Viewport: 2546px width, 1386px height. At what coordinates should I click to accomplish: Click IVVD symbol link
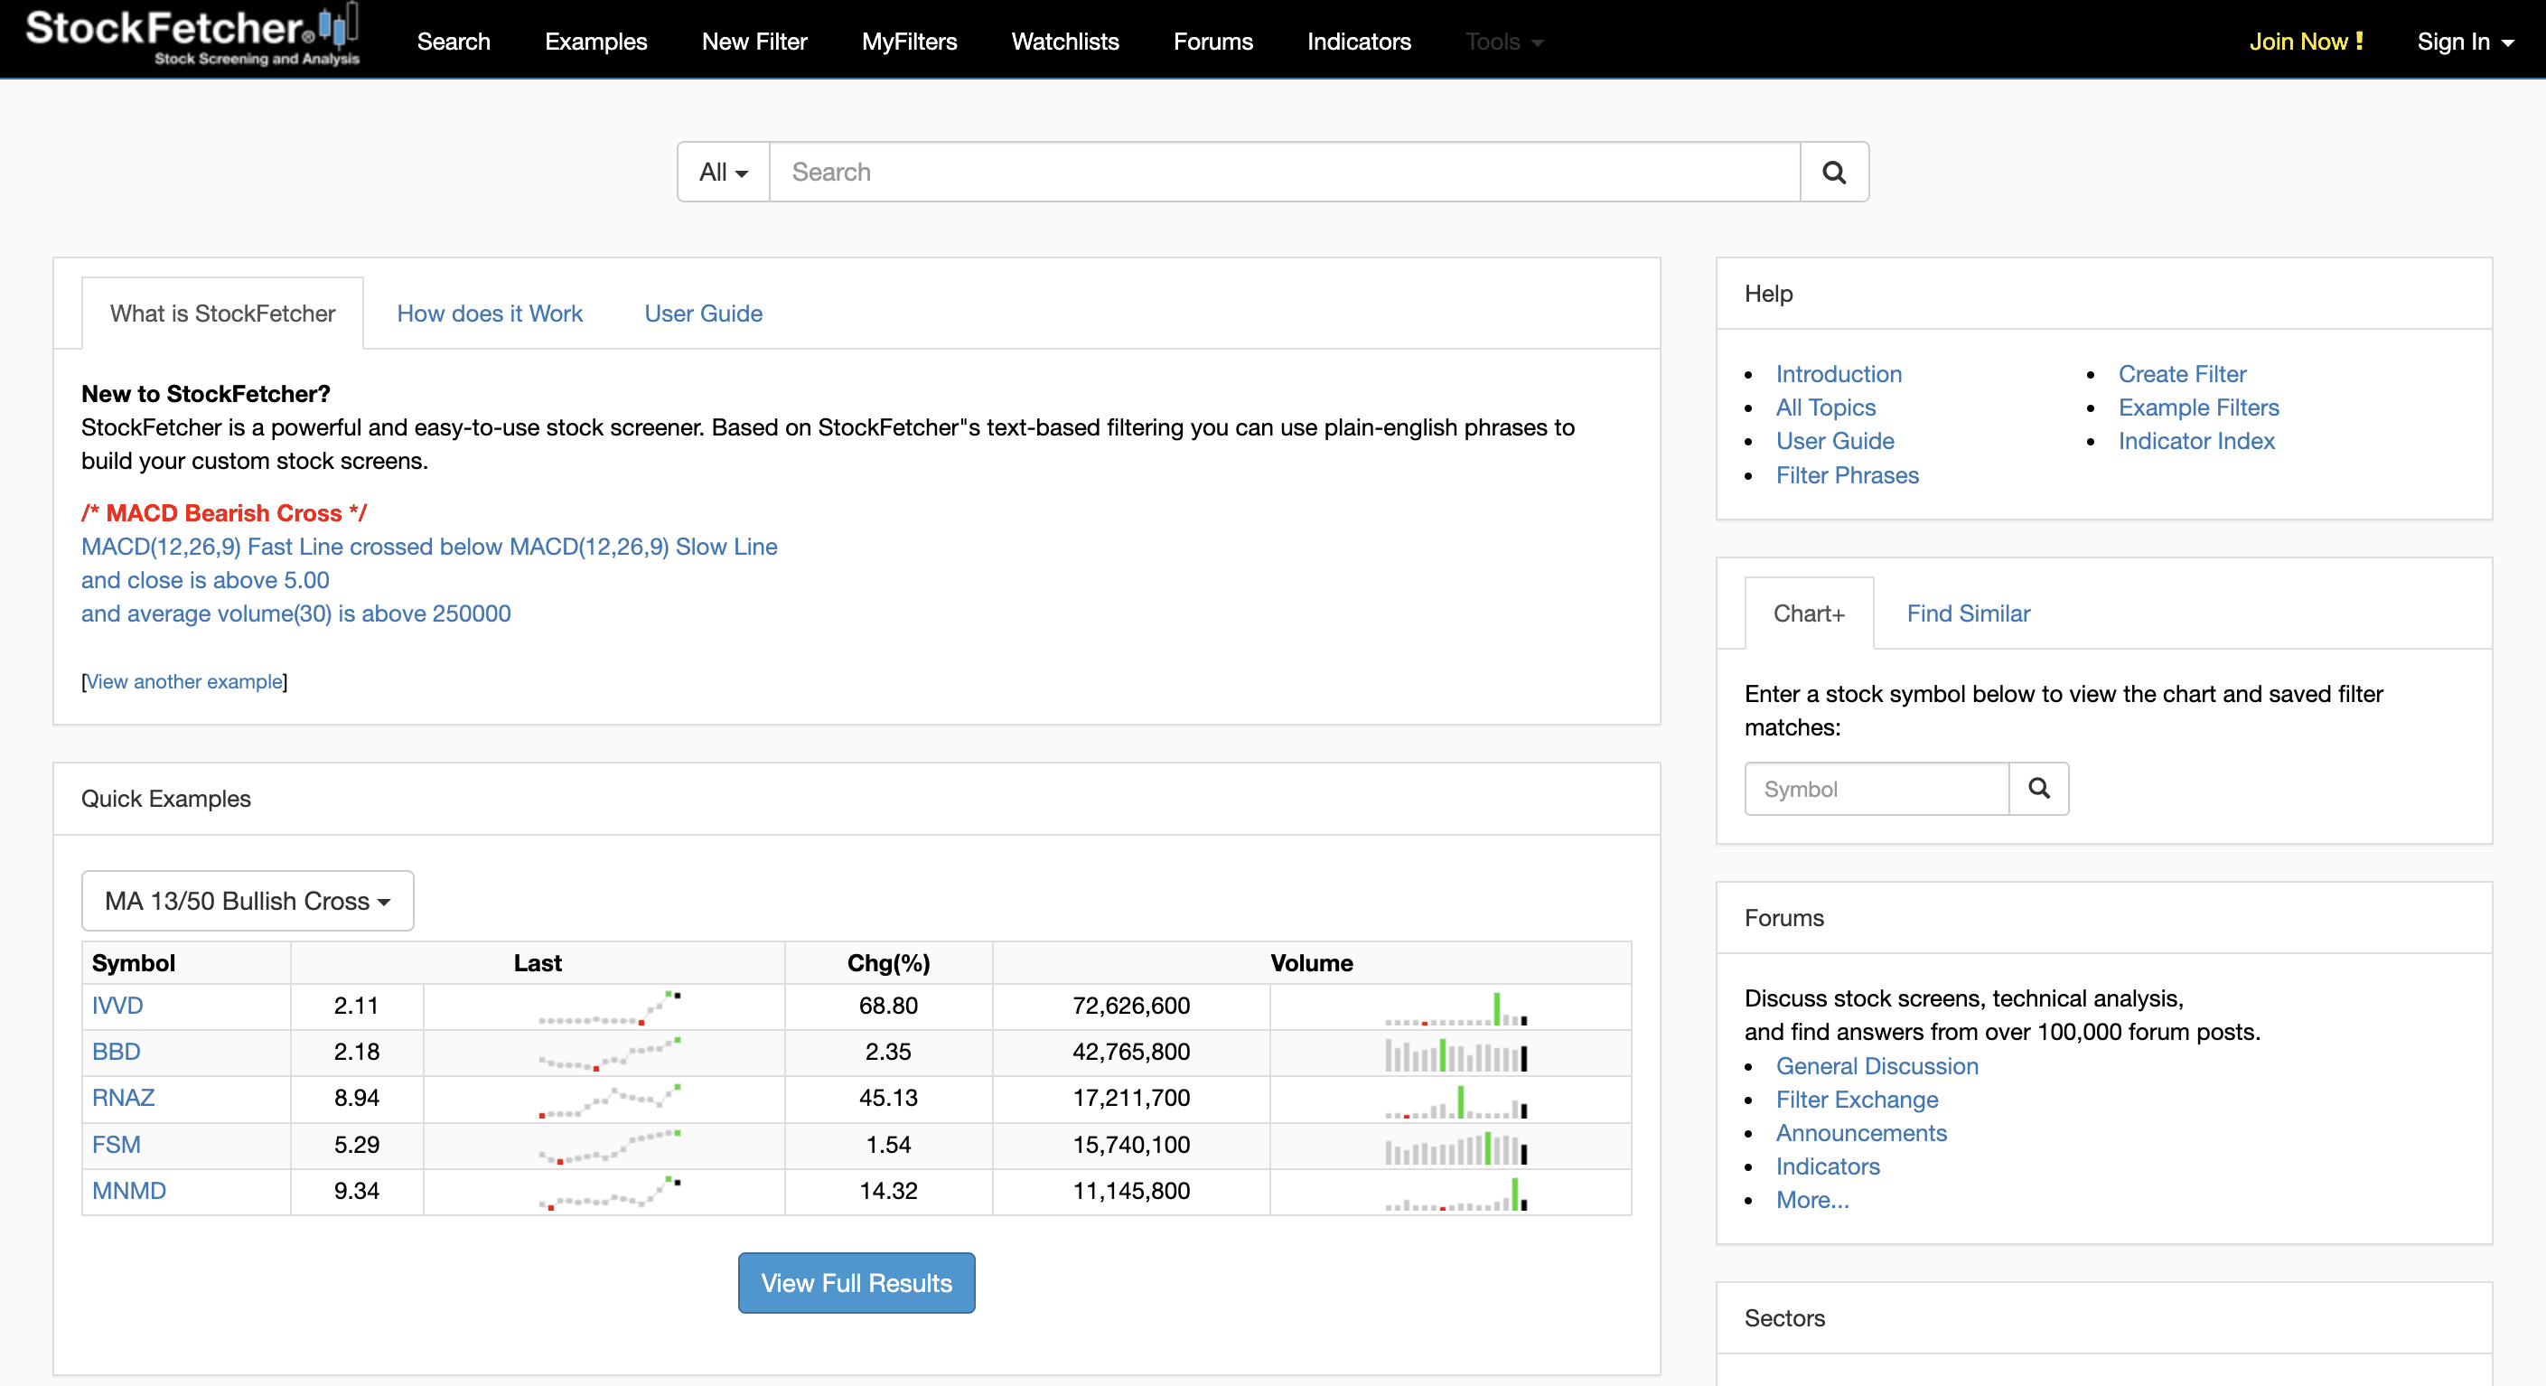(x=117, y=1006)
